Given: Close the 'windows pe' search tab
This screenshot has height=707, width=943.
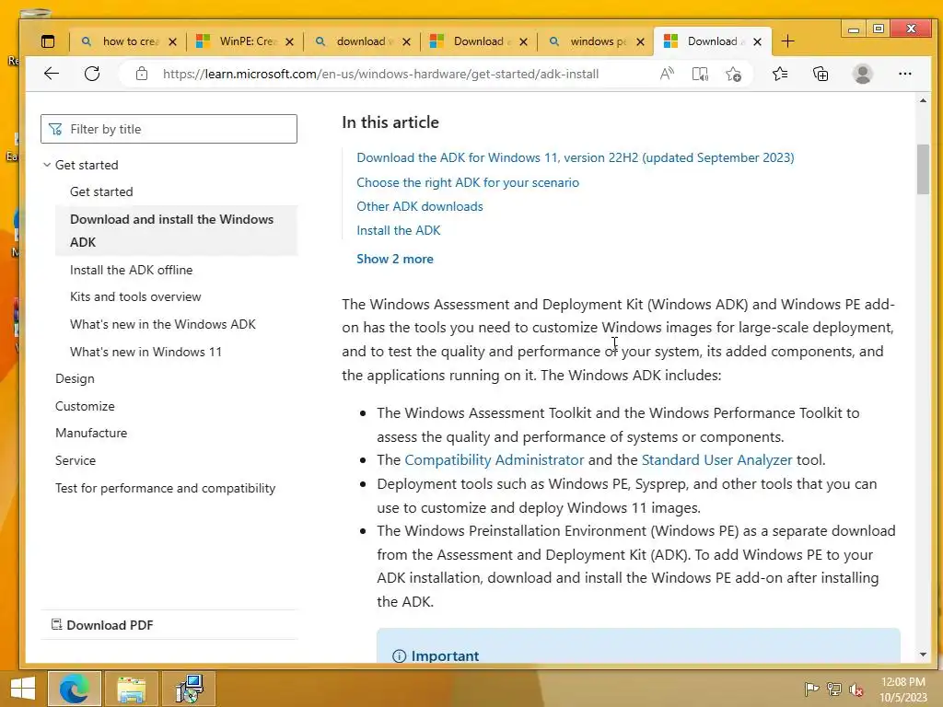Looking at the screenshot, I should (x=641, y=41).
